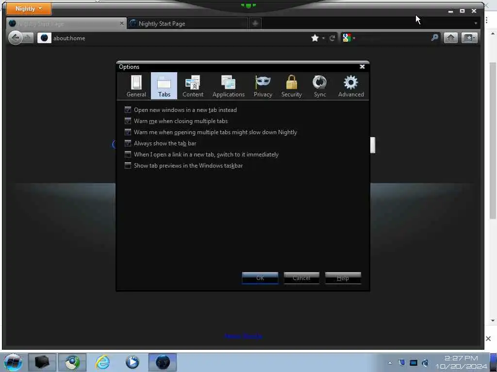497x372 pixels.
Task: Click the site identity icon in address bar
Action: click(44, 38)
